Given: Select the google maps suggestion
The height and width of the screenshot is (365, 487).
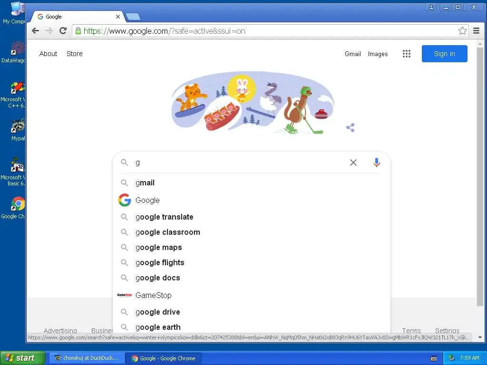Looking at the screenshot, I should coord(251,247).
